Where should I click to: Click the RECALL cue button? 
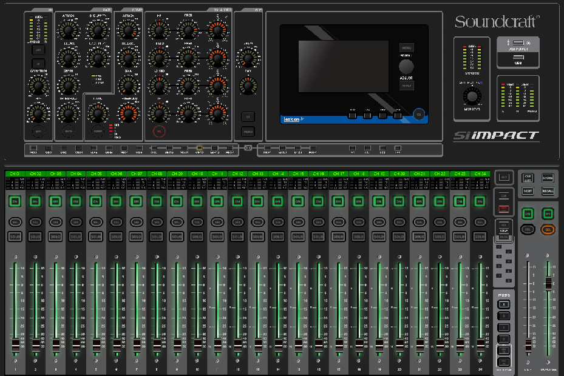click(548, 191)
